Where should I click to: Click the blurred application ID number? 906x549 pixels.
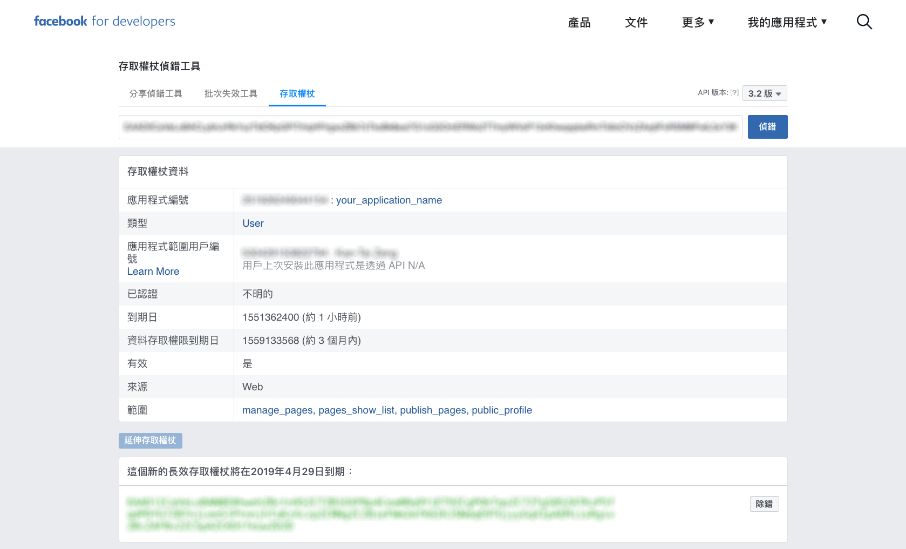[285, 200]
